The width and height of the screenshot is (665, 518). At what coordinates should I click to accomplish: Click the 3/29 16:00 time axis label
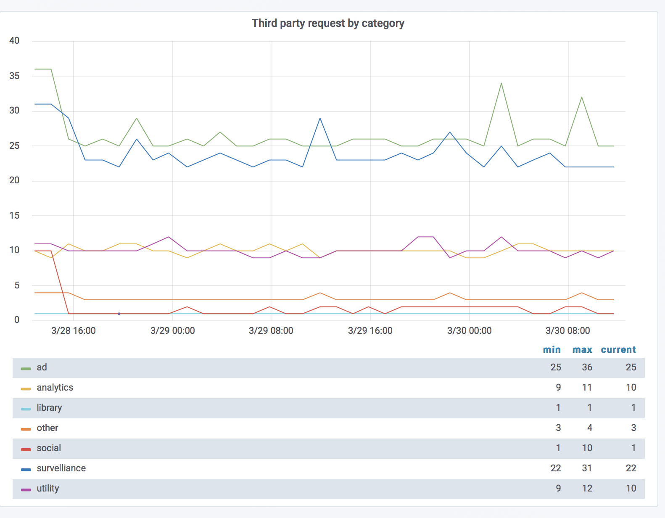coord(370,331)
